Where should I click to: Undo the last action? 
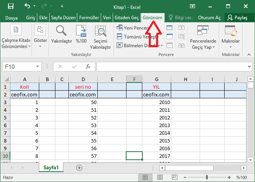(x=27, y=6)
